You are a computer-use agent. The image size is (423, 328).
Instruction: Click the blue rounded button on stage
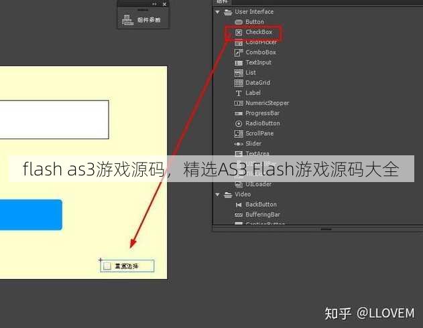31,215
